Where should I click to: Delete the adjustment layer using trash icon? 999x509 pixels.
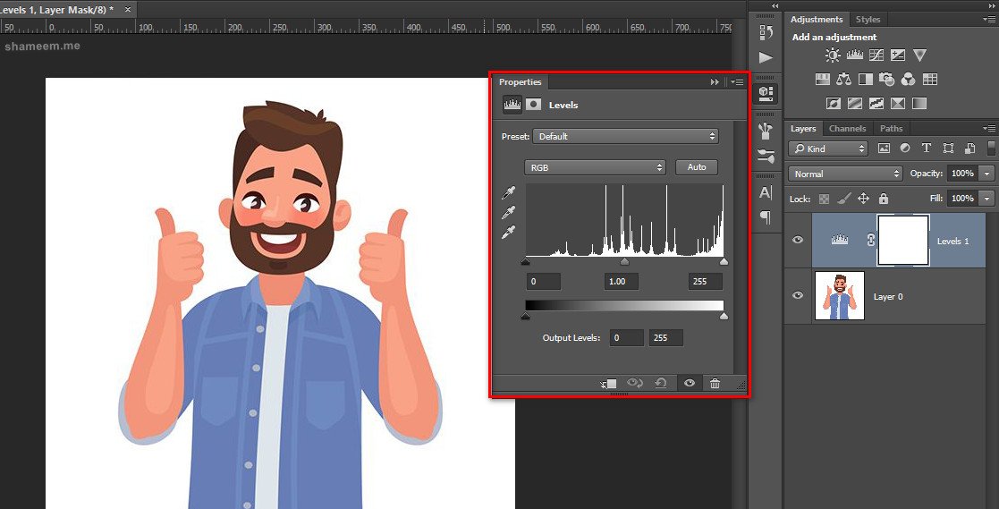[715, 383]
